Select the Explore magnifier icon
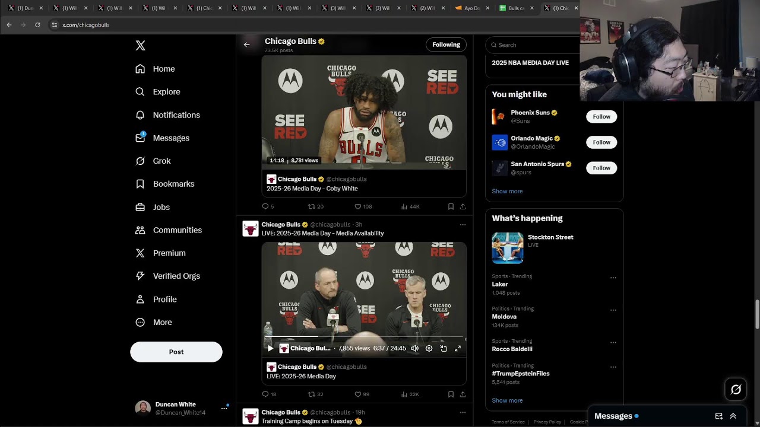Screen dimensions: 760x427 click(140, 92)
